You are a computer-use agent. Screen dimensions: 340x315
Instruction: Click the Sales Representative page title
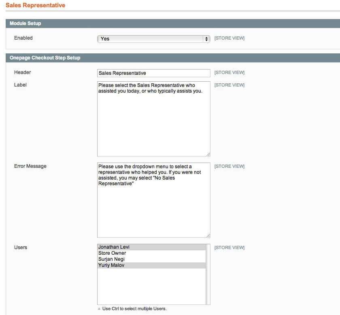pyautogui.click(x=35, y=5)
